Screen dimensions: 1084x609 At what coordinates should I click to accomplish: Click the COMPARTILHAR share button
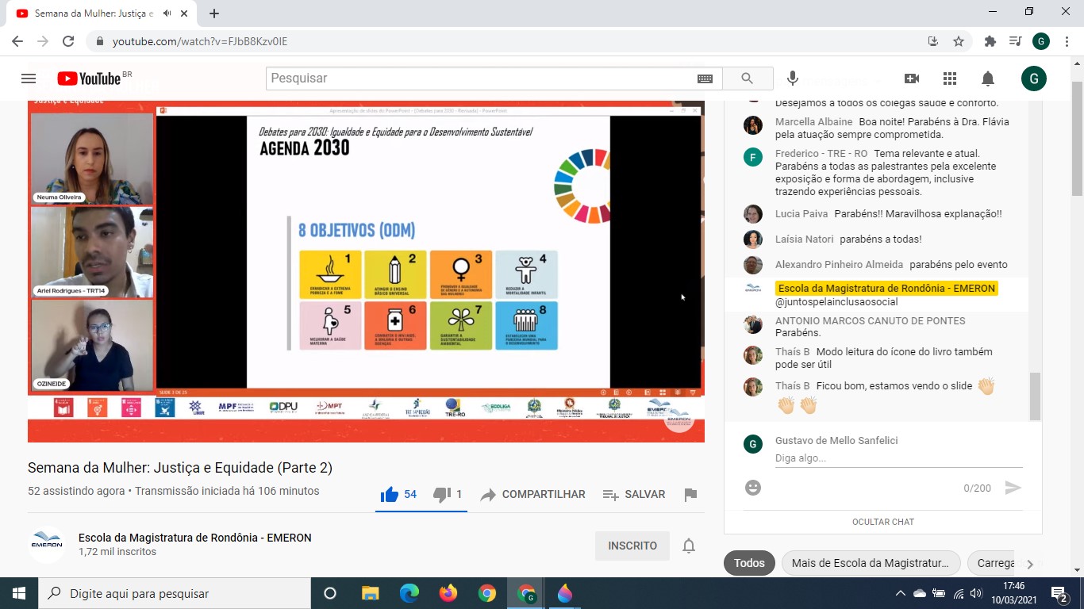point(533,495)
